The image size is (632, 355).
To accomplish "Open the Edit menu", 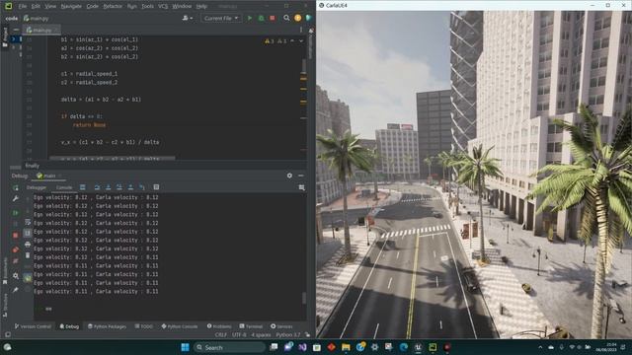I will click(36, 7).
